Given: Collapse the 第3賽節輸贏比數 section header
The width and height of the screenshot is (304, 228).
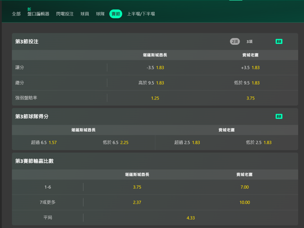Looking at the screenshot, I should [155, 161].
